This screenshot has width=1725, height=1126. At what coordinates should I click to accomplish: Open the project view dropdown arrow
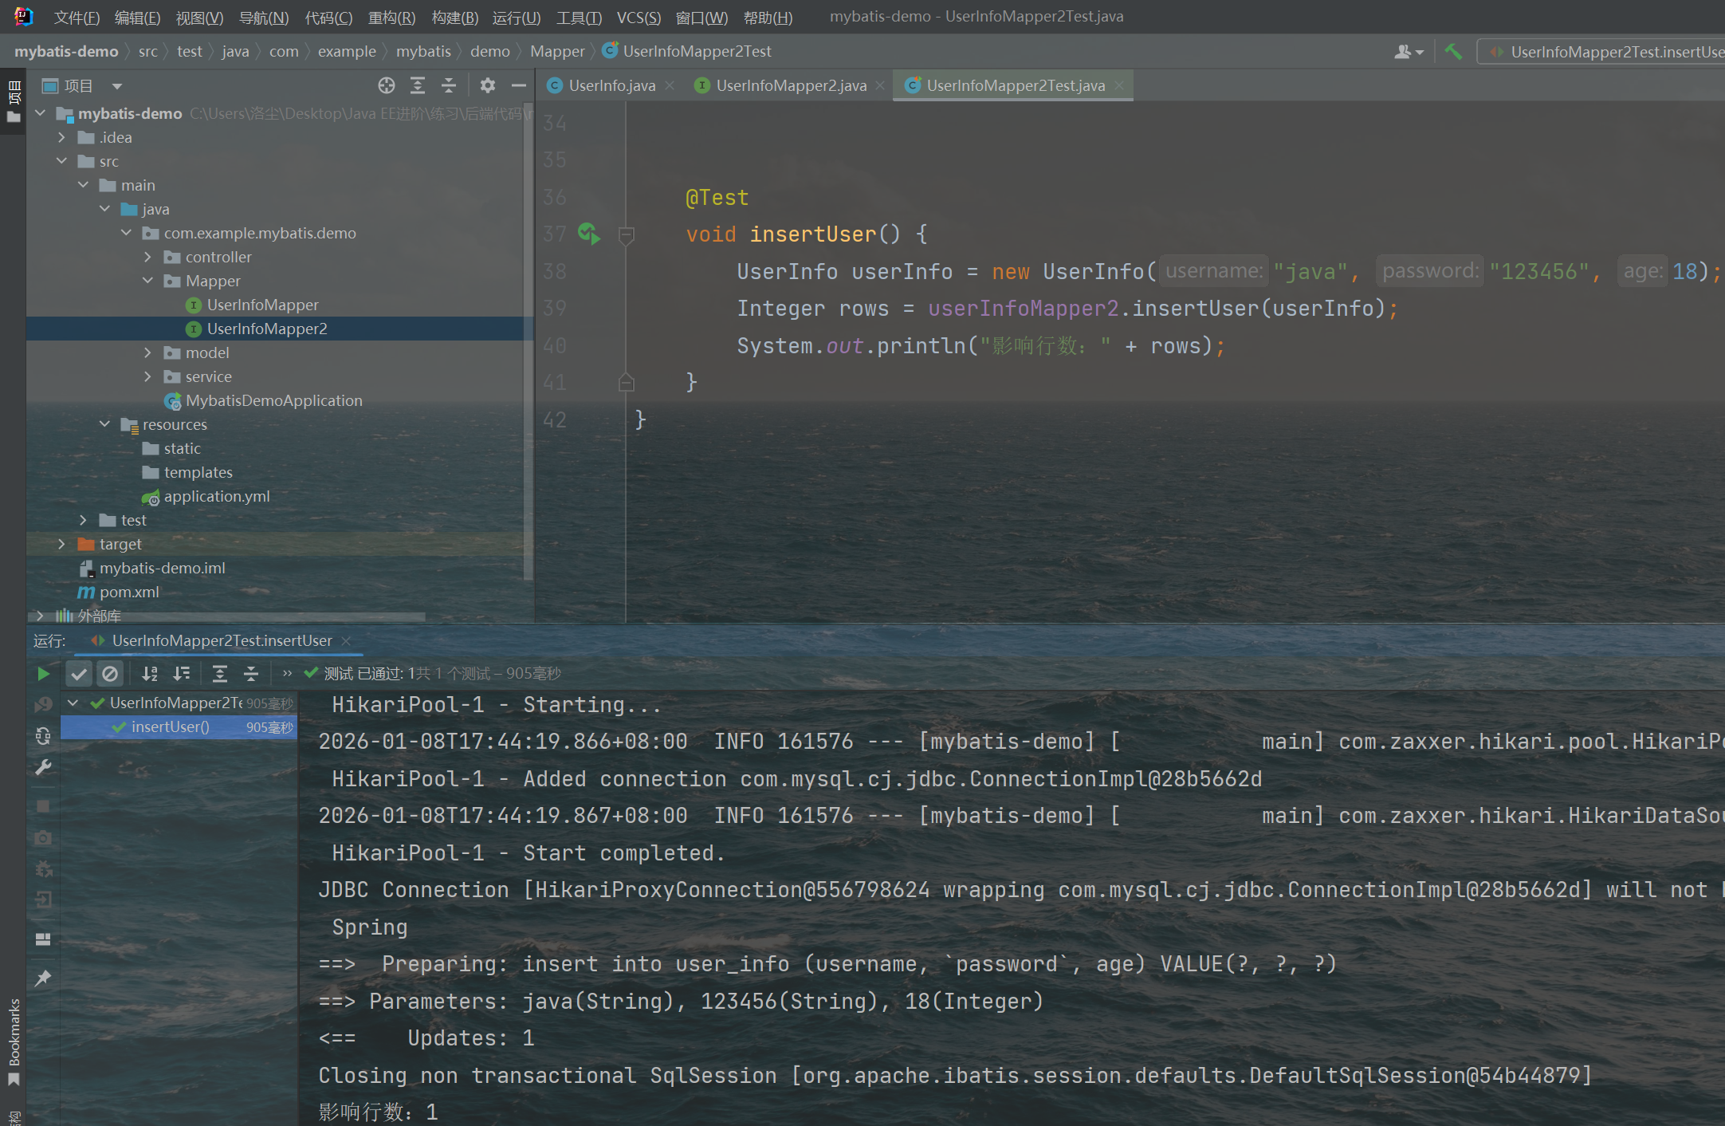tap(117, 86)
